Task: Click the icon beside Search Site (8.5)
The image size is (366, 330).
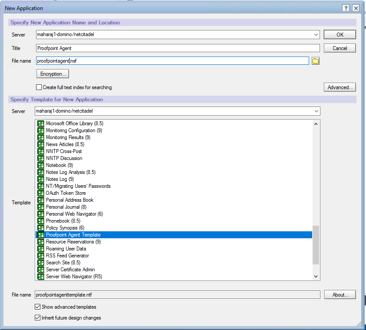Action: (x=41, y=263)
